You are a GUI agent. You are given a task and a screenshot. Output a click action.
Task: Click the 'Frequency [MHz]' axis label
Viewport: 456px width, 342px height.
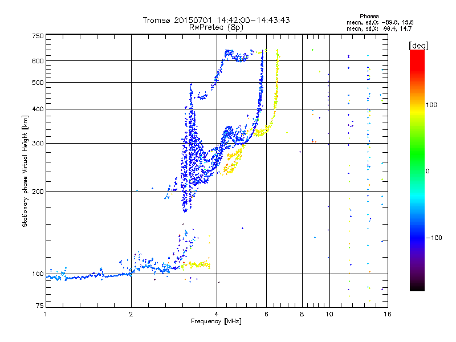click(x=216, y=321)
